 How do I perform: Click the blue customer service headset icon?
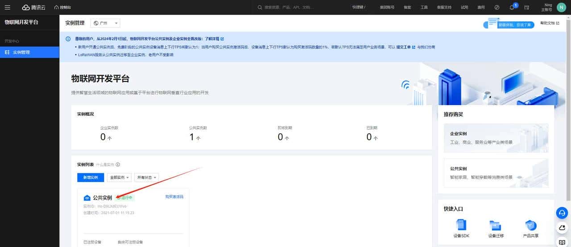click(562, 213)
